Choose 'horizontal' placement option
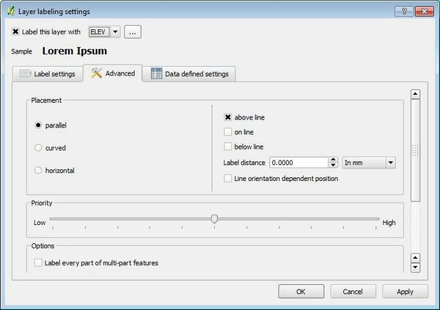 click(x=38, y=171)
